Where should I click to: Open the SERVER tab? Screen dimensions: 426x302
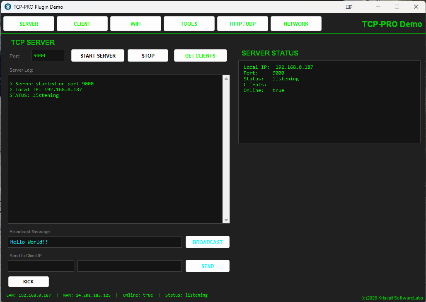(29, 24)
